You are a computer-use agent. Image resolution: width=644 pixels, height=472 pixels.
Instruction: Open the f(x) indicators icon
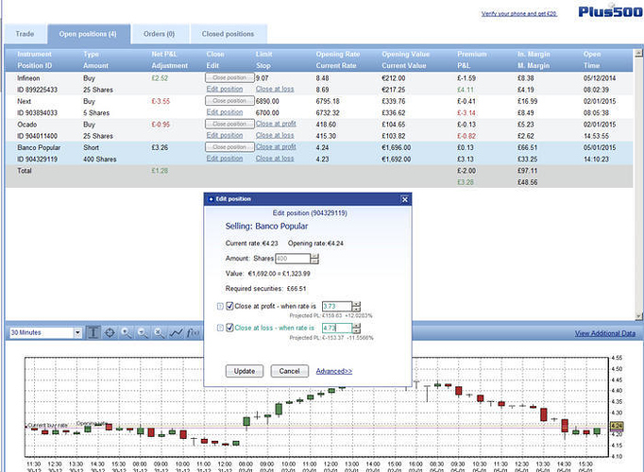193,332
